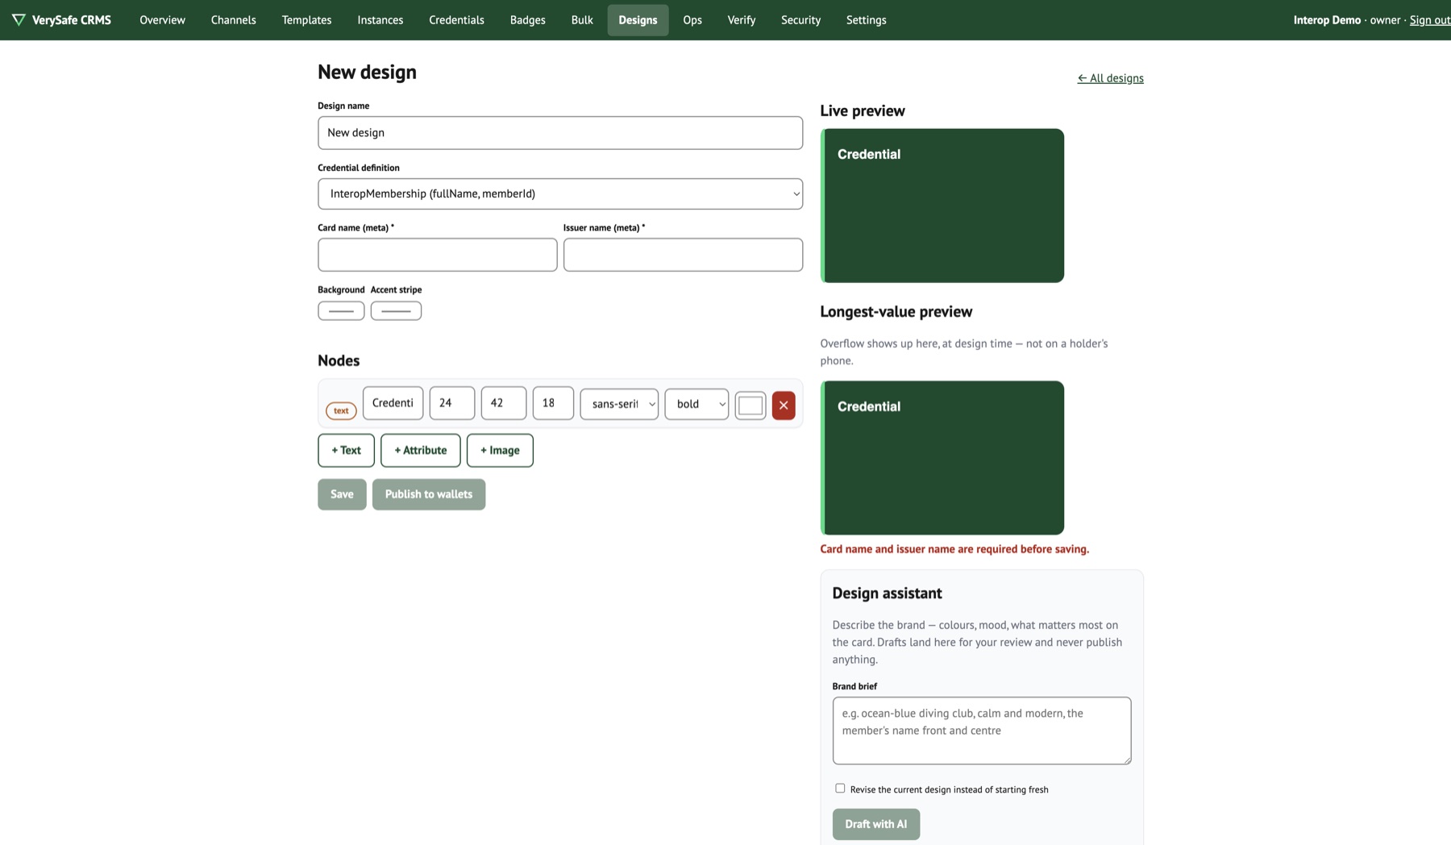Open the Accent stripe color swatch

tap(396, 310)
